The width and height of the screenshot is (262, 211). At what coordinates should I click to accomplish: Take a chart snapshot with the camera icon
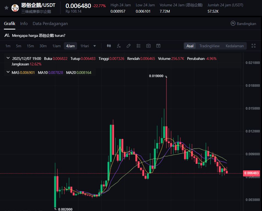148,46
